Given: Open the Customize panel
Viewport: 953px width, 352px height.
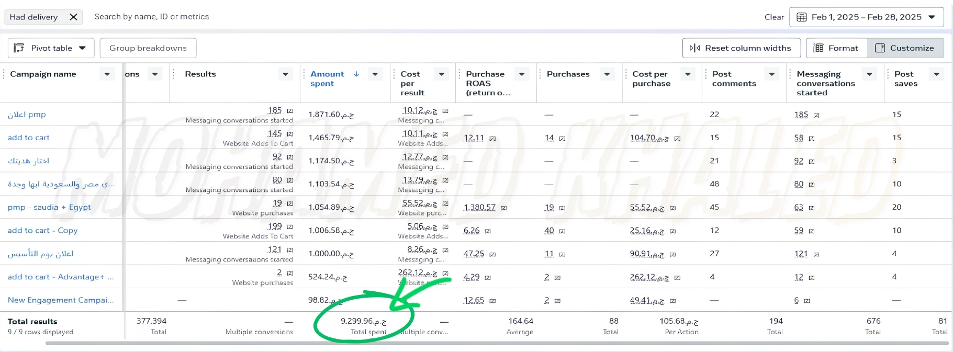Looking at the screenshot, I should point(905,48).
